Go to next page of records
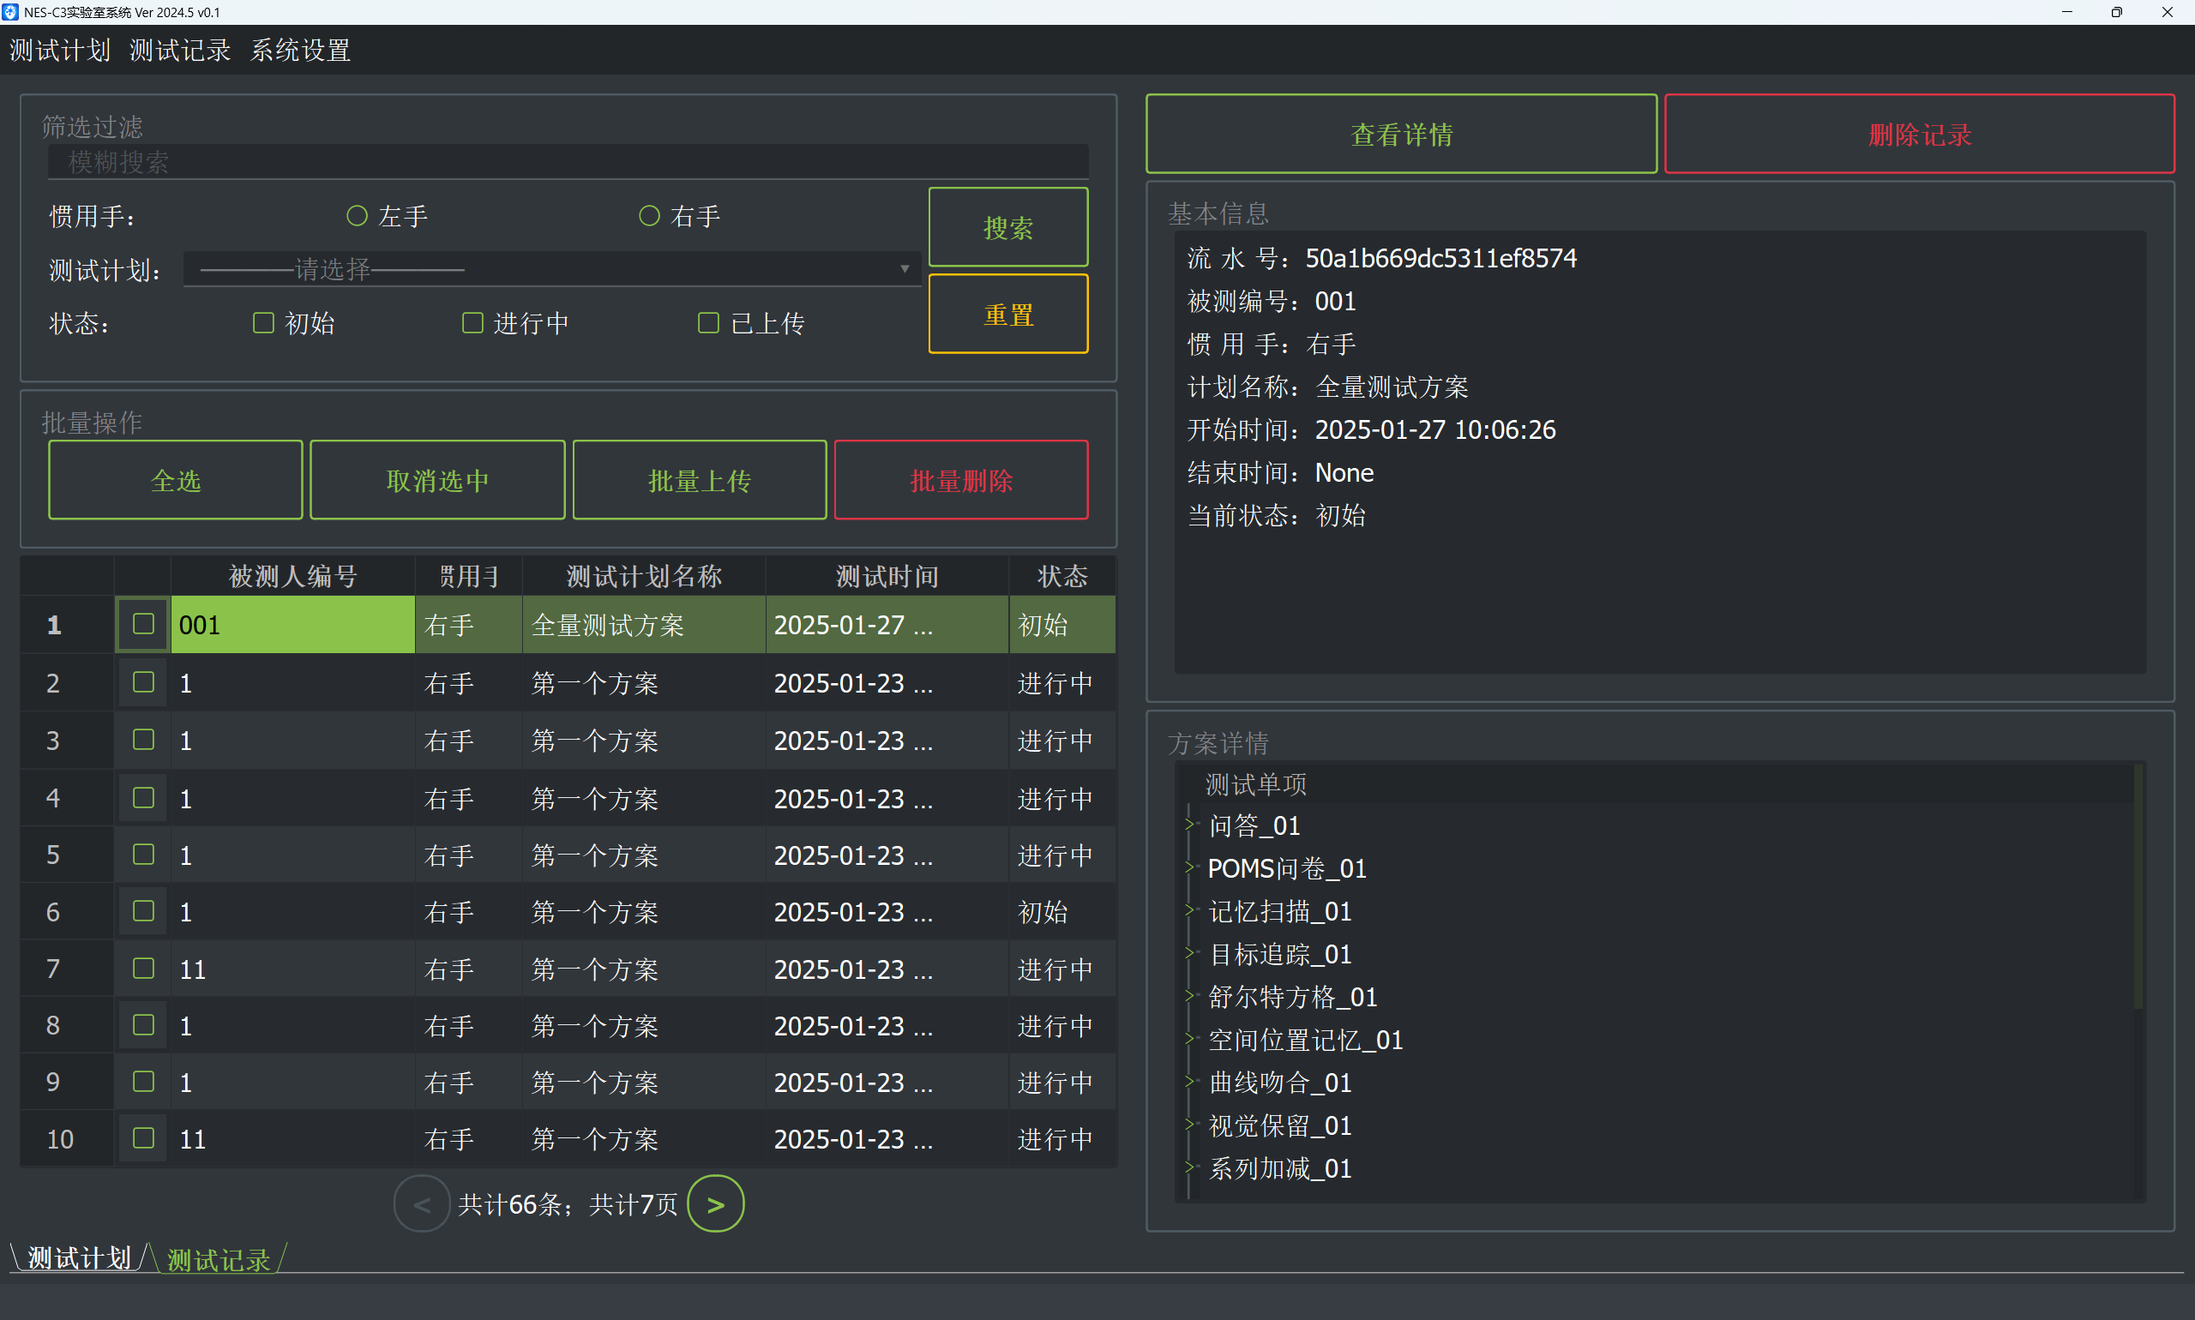Image resolution: width=2195 pixels, height=1320 pixels. pyautogui.click(x=714, y=1204)
